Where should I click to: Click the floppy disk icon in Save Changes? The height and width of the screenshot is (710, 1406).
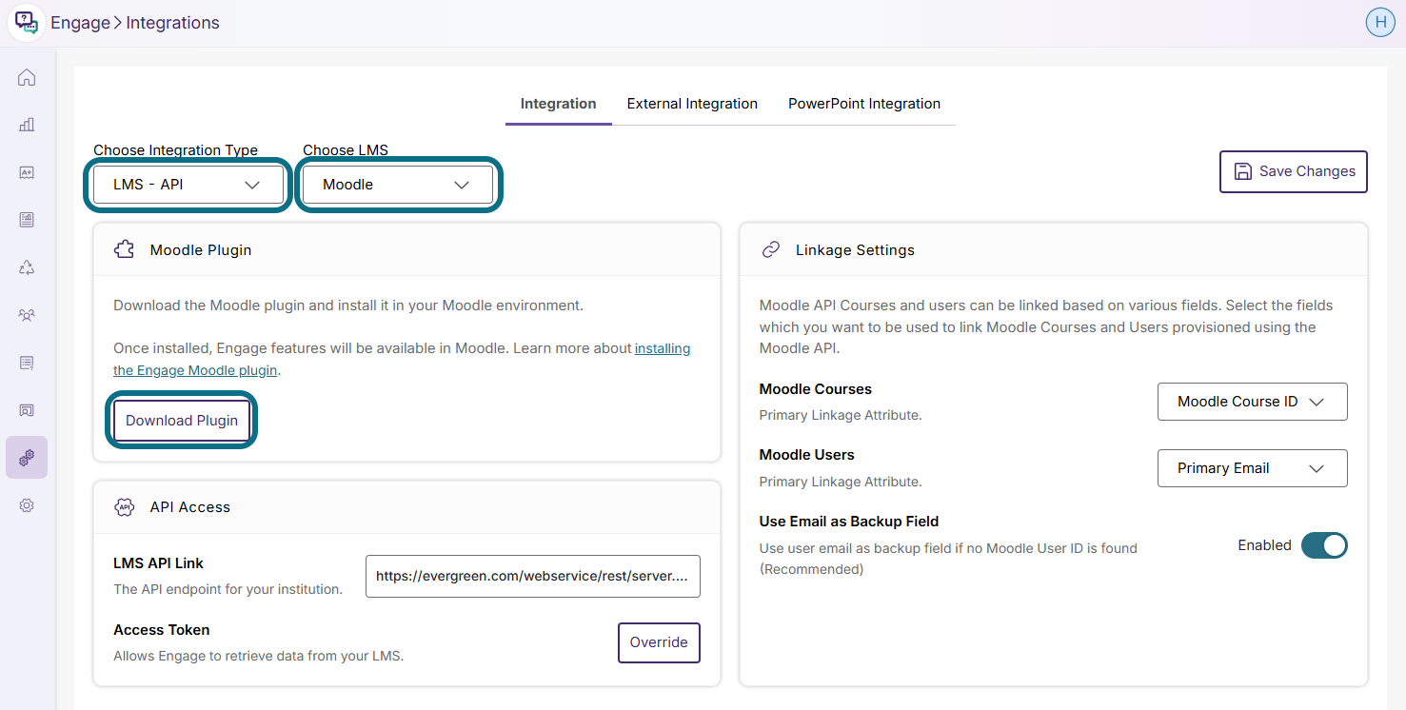coord(1242,171)
